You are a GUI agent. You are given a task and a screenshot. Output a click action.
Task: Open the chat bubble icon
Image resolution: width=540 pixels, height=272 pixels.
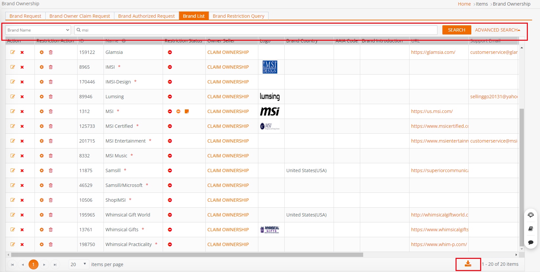click(531, 242)
